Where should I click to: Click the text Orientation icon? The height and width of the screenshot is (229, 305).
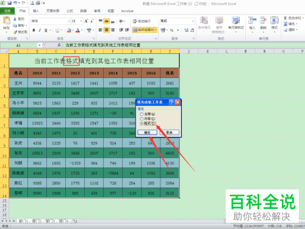point(121,21)
